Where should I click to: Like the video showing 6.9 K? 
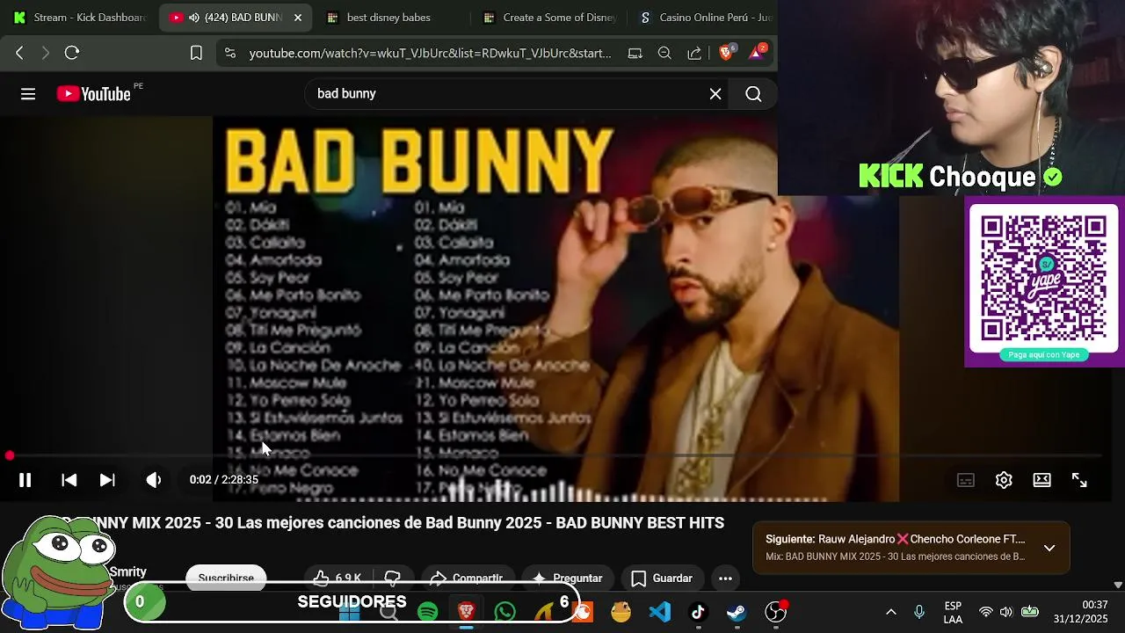pyautogui.click(x=338, y=578)
